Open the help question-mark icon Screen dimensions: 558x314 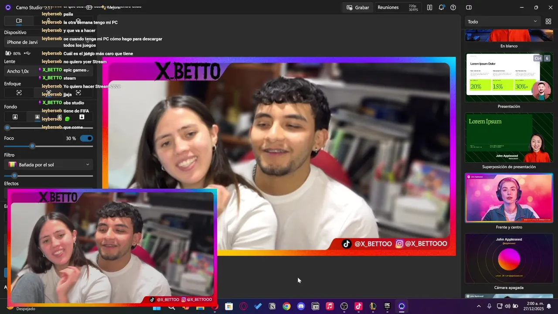pyautogui.click(x=453, y=7)
